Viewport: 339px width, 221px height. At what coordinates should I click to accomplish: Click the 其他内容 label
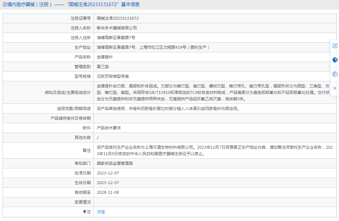point(83,138)
